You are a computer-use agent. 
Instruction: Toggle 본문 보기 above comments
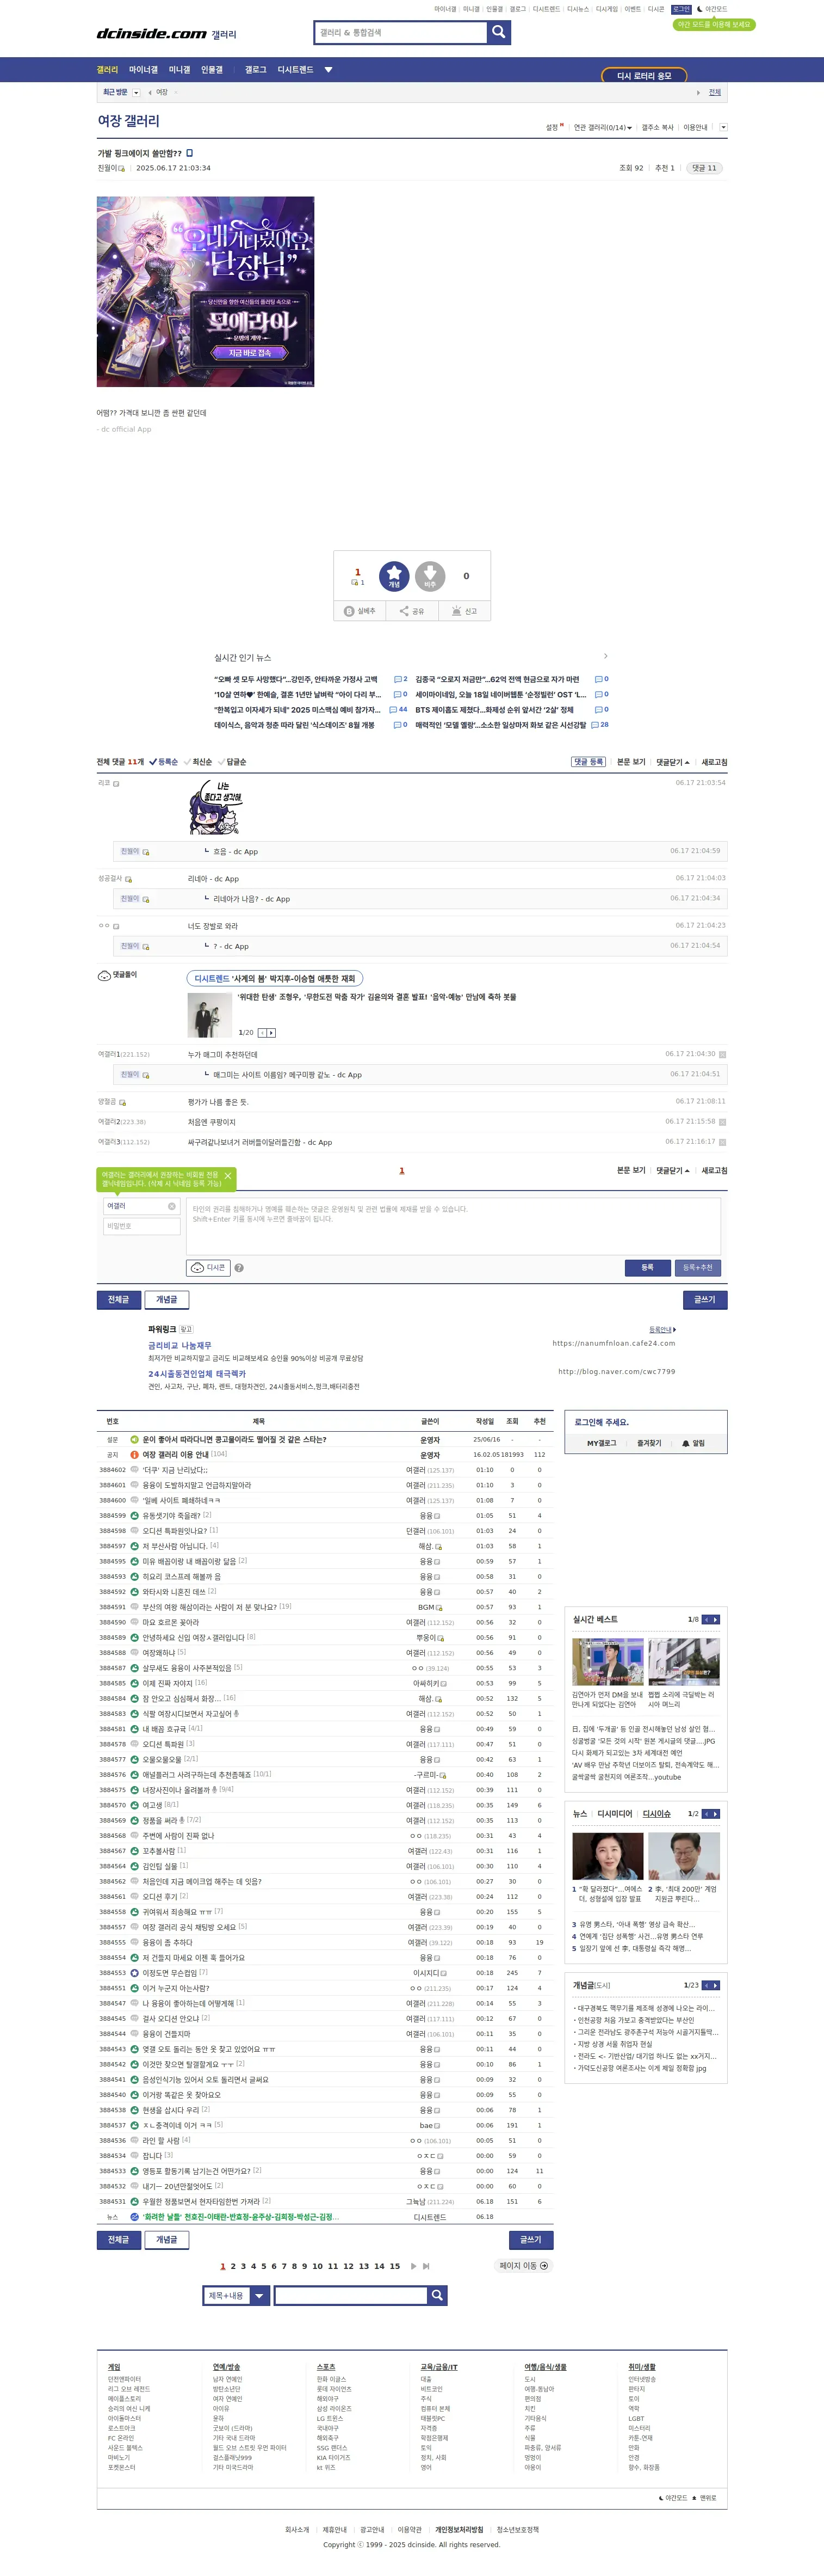pos(630,762)
